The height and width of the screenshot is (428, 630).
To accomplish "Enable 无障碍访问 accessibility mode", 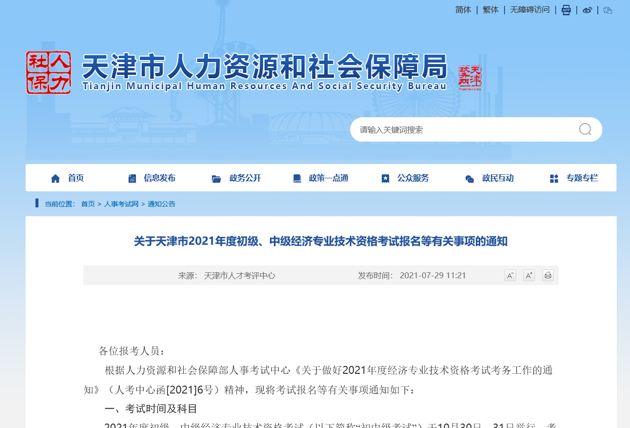I will 530,9.
